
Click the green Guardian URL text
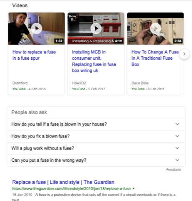tap(71, 188)
